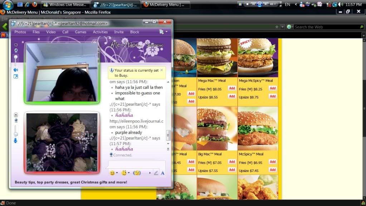Add McSpicy Meal Upsize $7.45
This screenshot has width=366, height=206.
click(273, 170)
